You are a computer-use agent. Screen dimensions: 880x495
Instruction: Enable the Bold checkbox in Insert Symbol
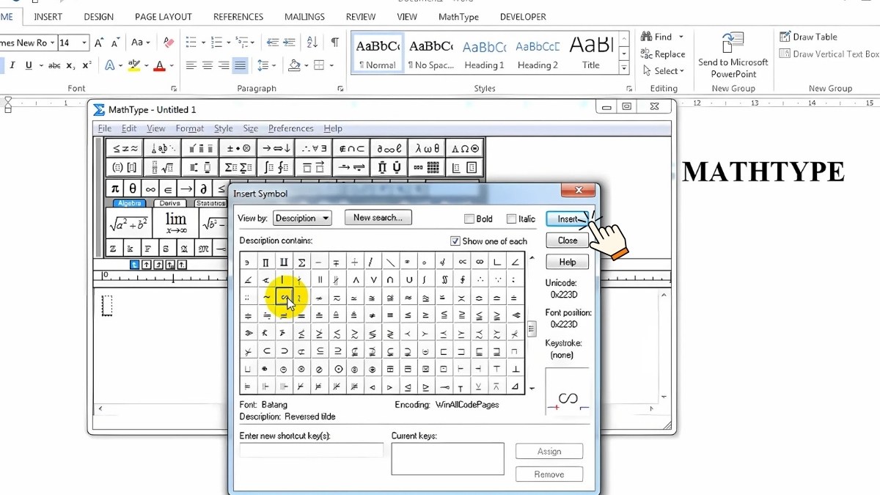[469, 219]
